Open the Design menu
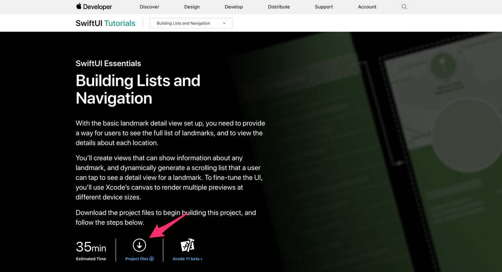 tap(192, 7)
